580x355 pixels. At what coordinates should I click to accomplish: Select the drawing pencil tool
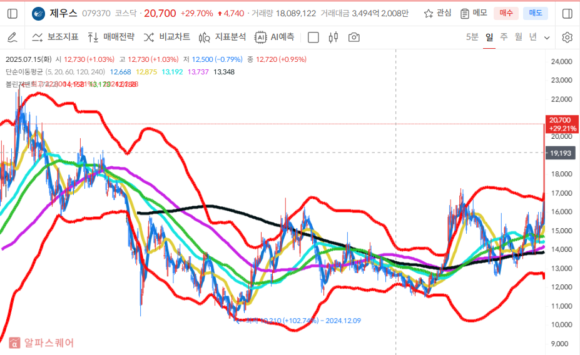(13, 37)
